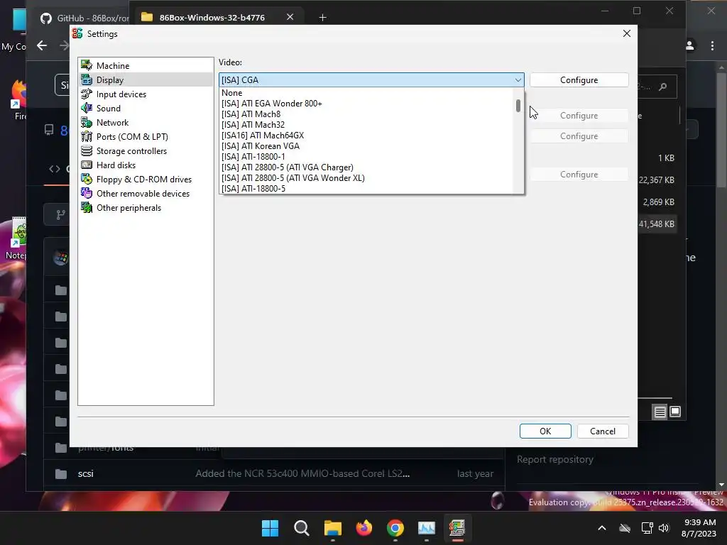Go back in the Explorer window
727x545 pixels.
(42, 45)
